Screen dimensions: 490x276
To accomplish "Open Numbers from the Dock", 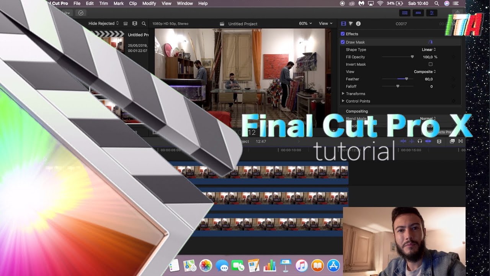I will pos(270,265).
